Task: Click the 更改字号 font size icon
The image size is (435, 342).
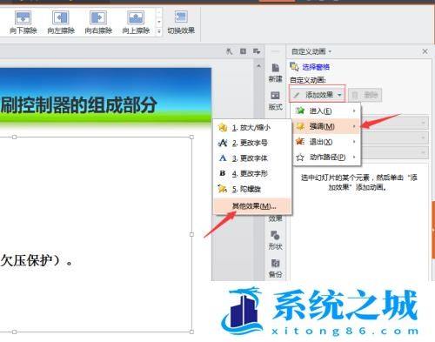Action: pyautogui.click(x=223, y=143)
